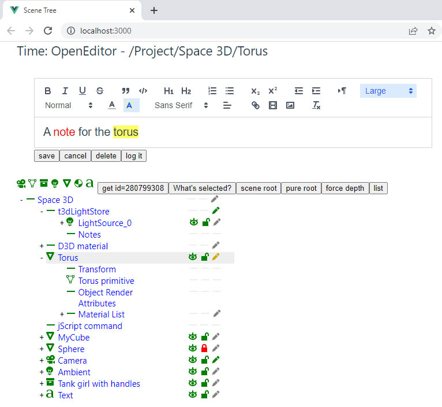Select the Camera item in the scene tree
This screenshot has height=407, width=442.
[x=72, y=361]
